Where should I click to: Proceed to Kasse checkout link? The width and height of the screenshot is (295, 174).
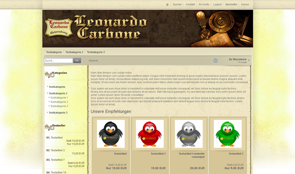tap(245, 4)
